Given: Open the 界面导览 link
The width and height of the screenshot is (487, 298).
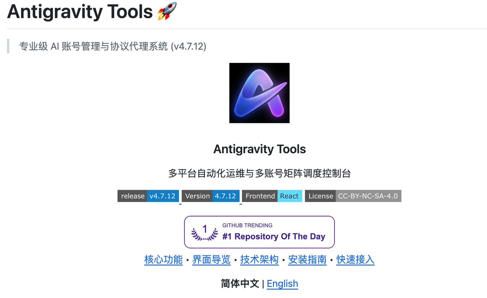Looking at the screenshot, I should tap(211, 259).
